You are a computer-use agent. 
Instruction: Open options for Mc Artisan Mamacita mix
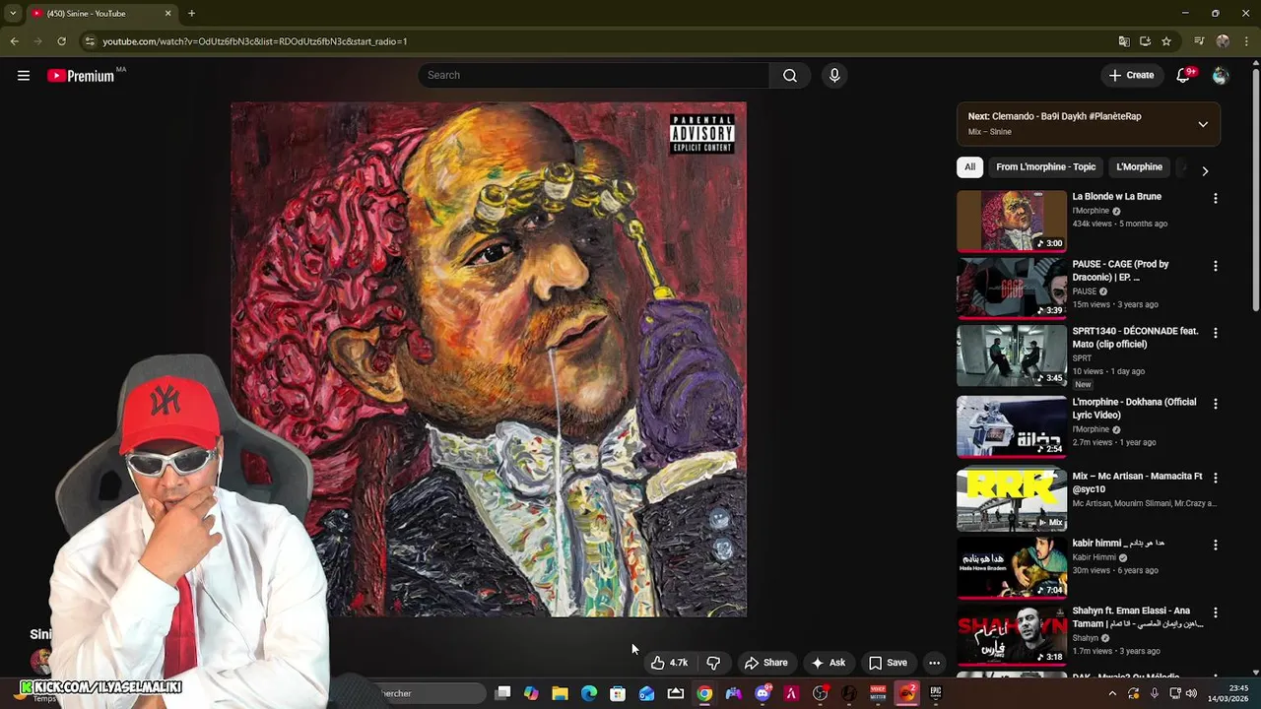(1215, 478)
